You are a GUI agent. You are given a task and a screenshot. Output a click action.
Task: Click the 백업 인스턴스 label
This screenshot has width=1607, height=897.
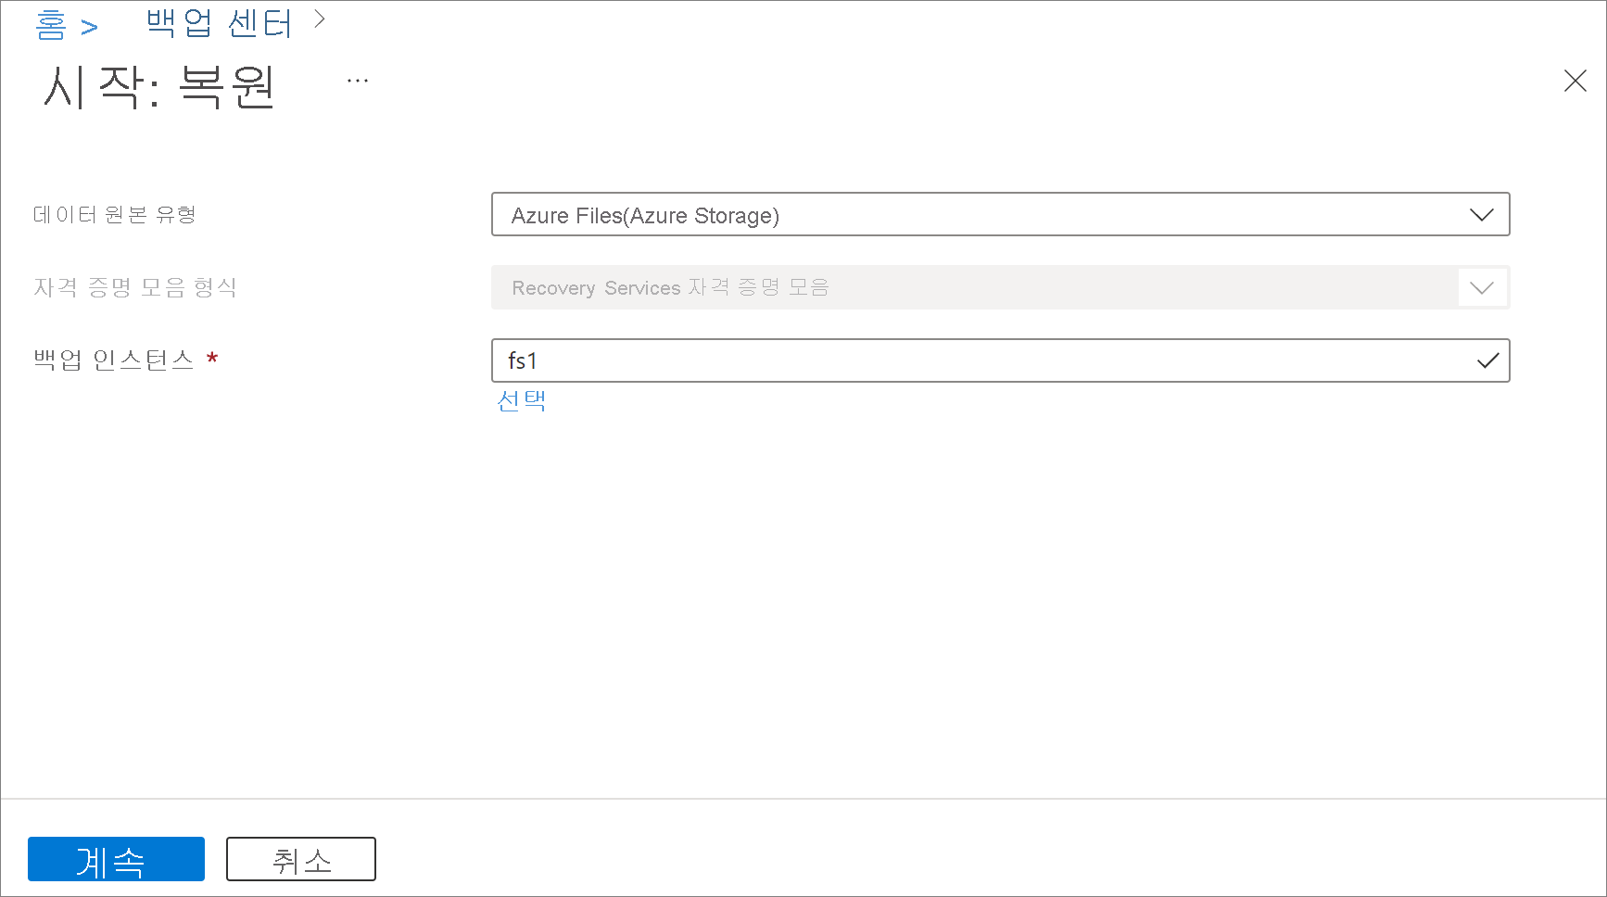pos(114,360)
